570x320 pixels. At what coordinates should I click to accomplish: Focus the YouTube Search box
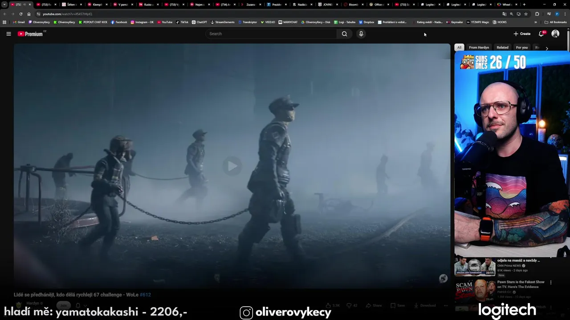tap(271, 34)
